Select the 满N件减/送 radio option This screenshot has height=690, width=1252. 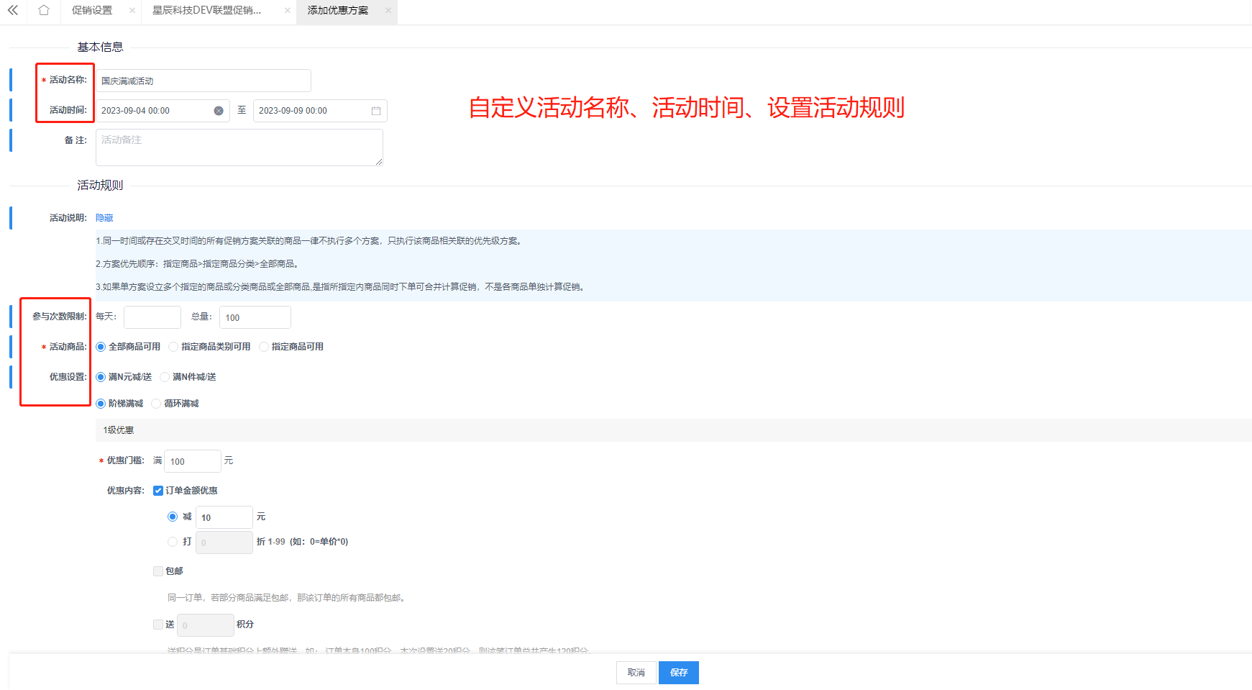pos(165,377)
